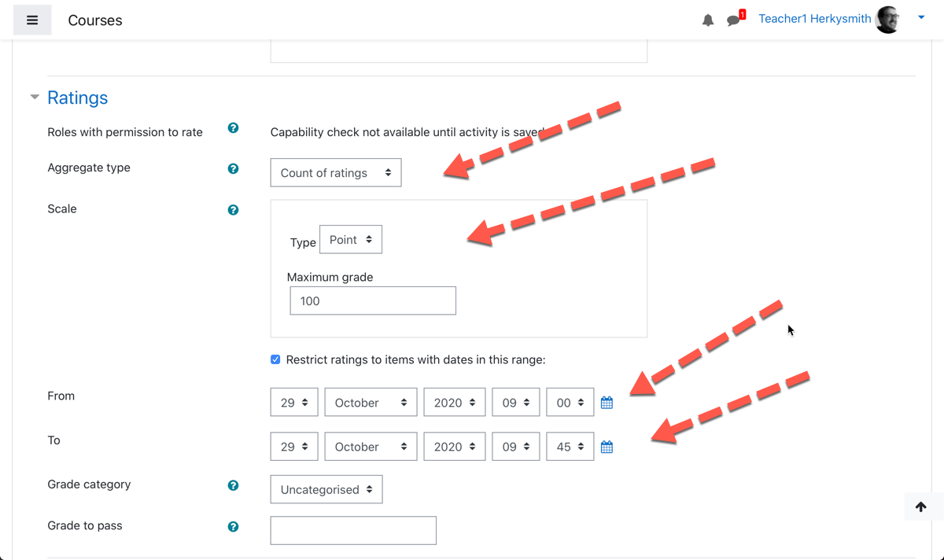Click the Maximum grade field
The height and width of the screenshot is (560, 944).
click(373, 300)
